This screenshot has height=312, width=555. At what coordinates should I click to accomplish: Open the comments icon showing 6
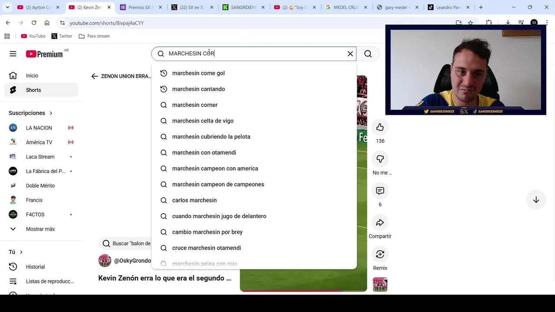[380, 191]
